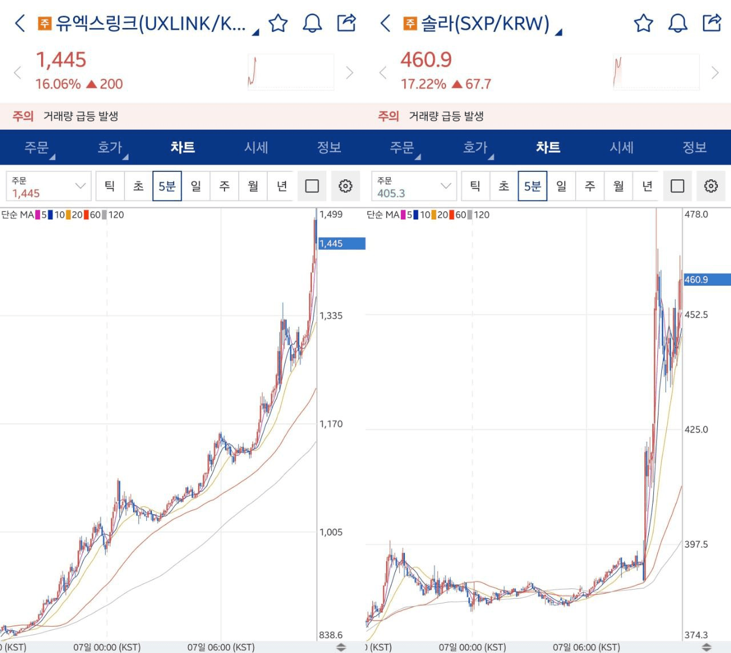
Task: Open SXP mini sparkline chart
Action: (656, 72)
